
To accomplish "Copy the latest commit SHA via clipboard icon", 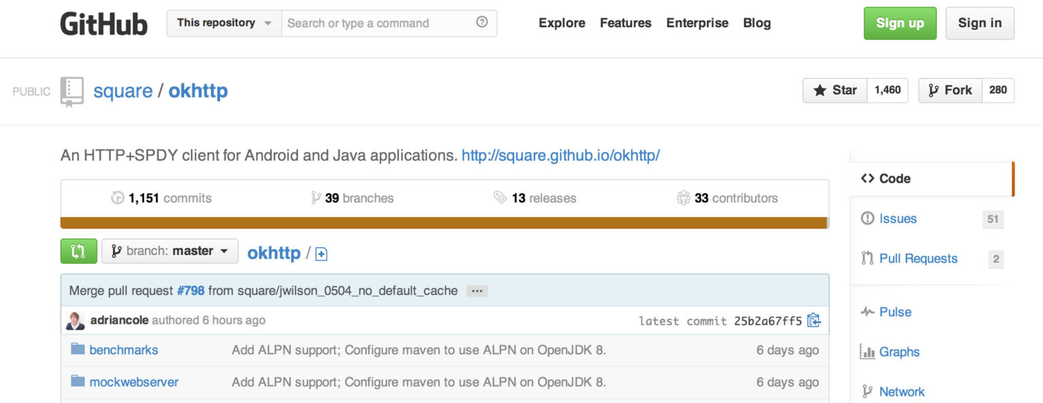I will 813,320.
